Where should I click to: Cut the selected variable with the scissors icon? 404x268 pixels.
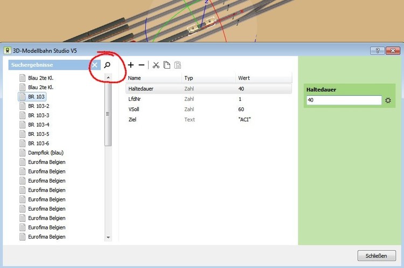156,66
